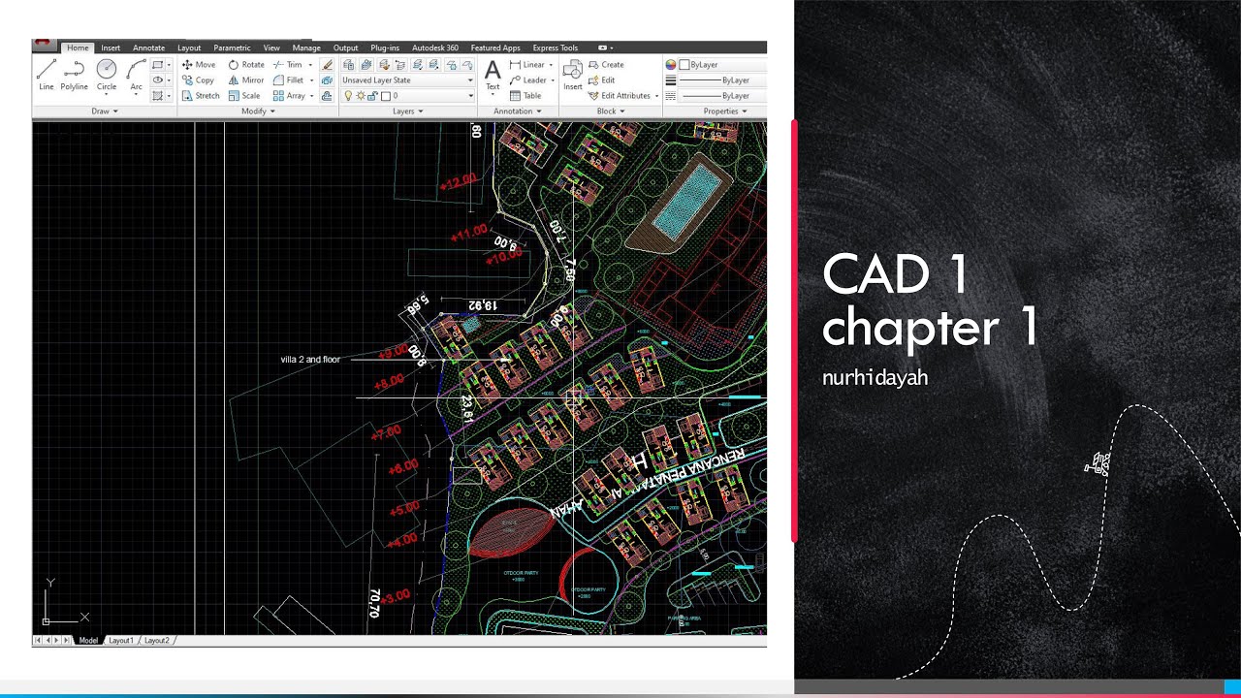Click the Move tool
Screen dimensions: 1241x698
[x=199, y=65]
